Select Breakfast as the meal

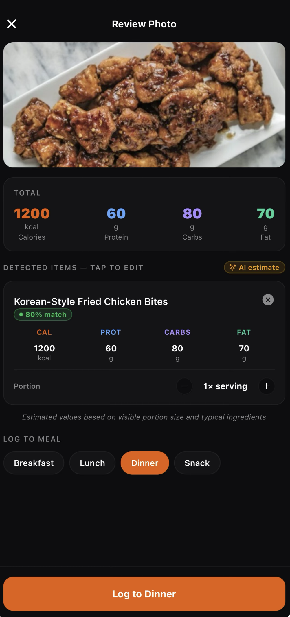click(34, 463)
